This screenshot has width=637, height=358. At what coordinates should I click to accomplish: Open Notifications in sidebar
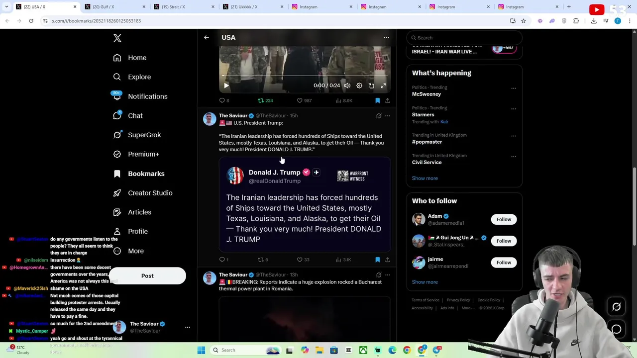pyautogui.click(x=140, y=96)
